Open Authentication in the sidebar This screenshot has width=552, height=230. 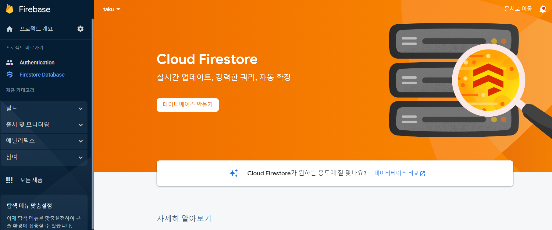click(37, 62)
